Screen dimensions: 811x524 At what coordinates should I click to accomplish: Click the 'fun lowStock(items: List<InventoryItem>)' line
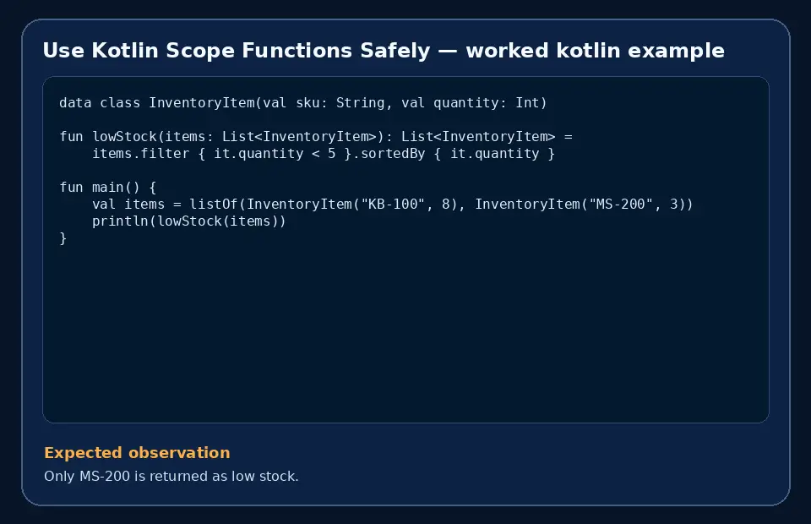[315, 137]
